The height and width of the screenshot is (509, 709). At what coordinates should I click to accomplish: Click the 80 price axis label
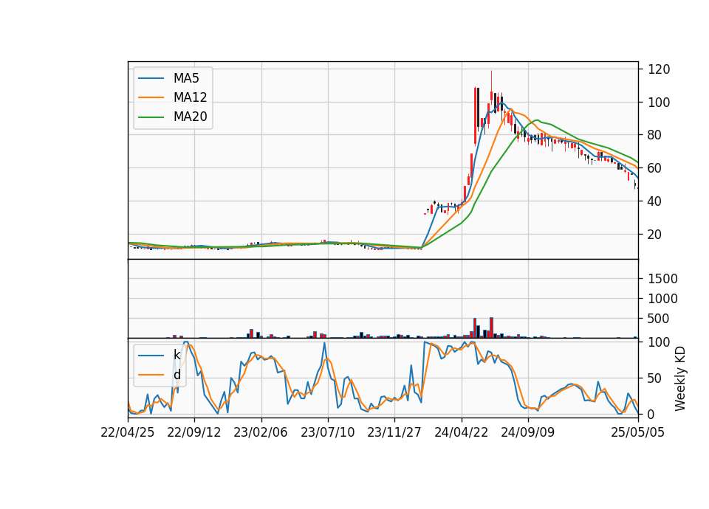pyautogui.click(x=655, y=135)
